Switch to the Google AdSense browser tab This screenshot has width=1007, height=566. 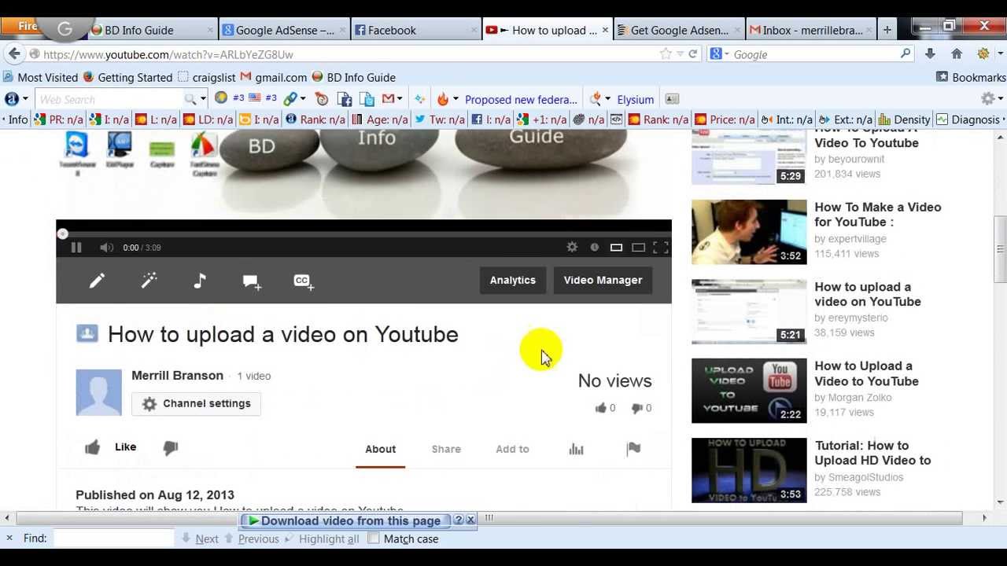283,30
